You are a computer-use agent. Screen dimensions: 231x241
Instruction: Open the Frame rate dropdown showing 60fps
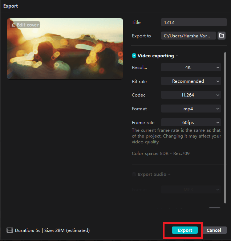click(x=191, y=123)
